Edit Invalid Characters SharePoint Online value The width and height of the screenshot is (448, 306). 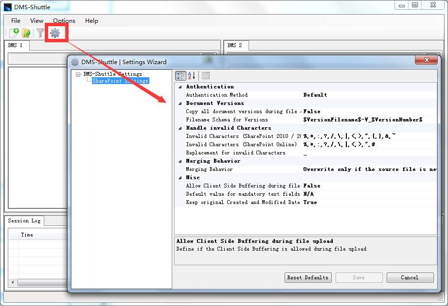coord(339,145)
